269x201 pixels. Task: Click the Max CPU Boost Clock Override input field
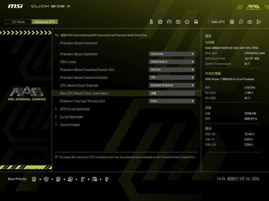(172, 93)
